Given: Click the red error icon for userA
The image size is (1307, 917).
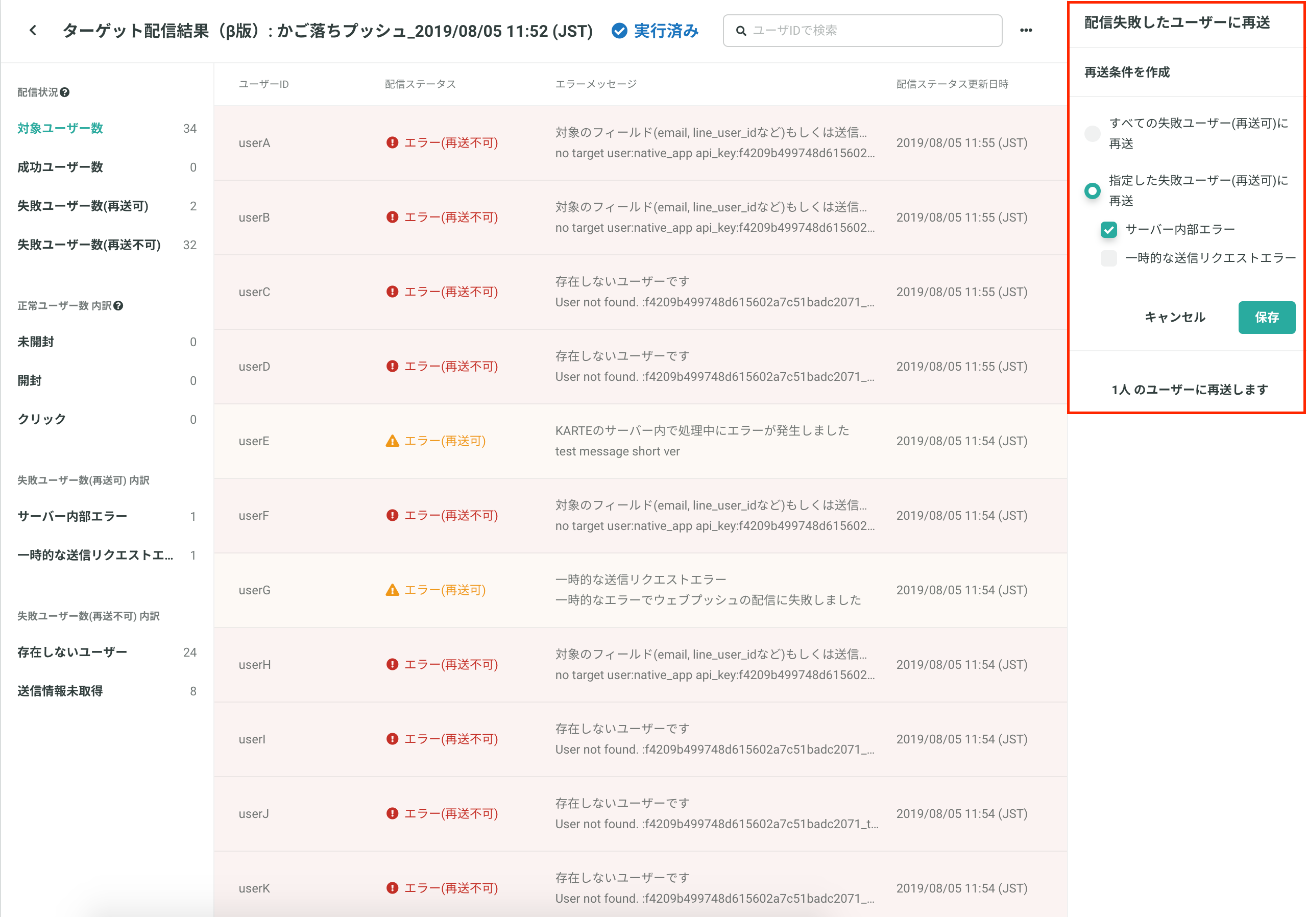Looking at the screenshot, I should (392, 142).
